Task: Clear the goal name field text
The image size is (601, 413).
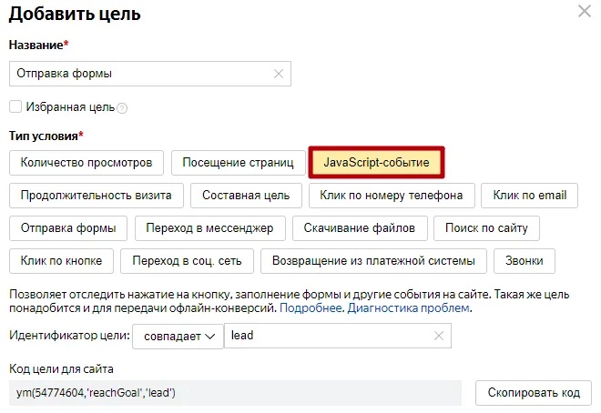Action: 279,74
